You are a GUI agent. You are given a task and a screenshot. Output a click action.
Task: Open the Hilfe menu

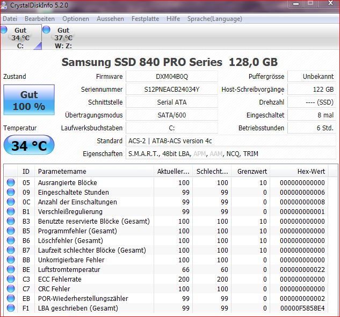point(173,19)
